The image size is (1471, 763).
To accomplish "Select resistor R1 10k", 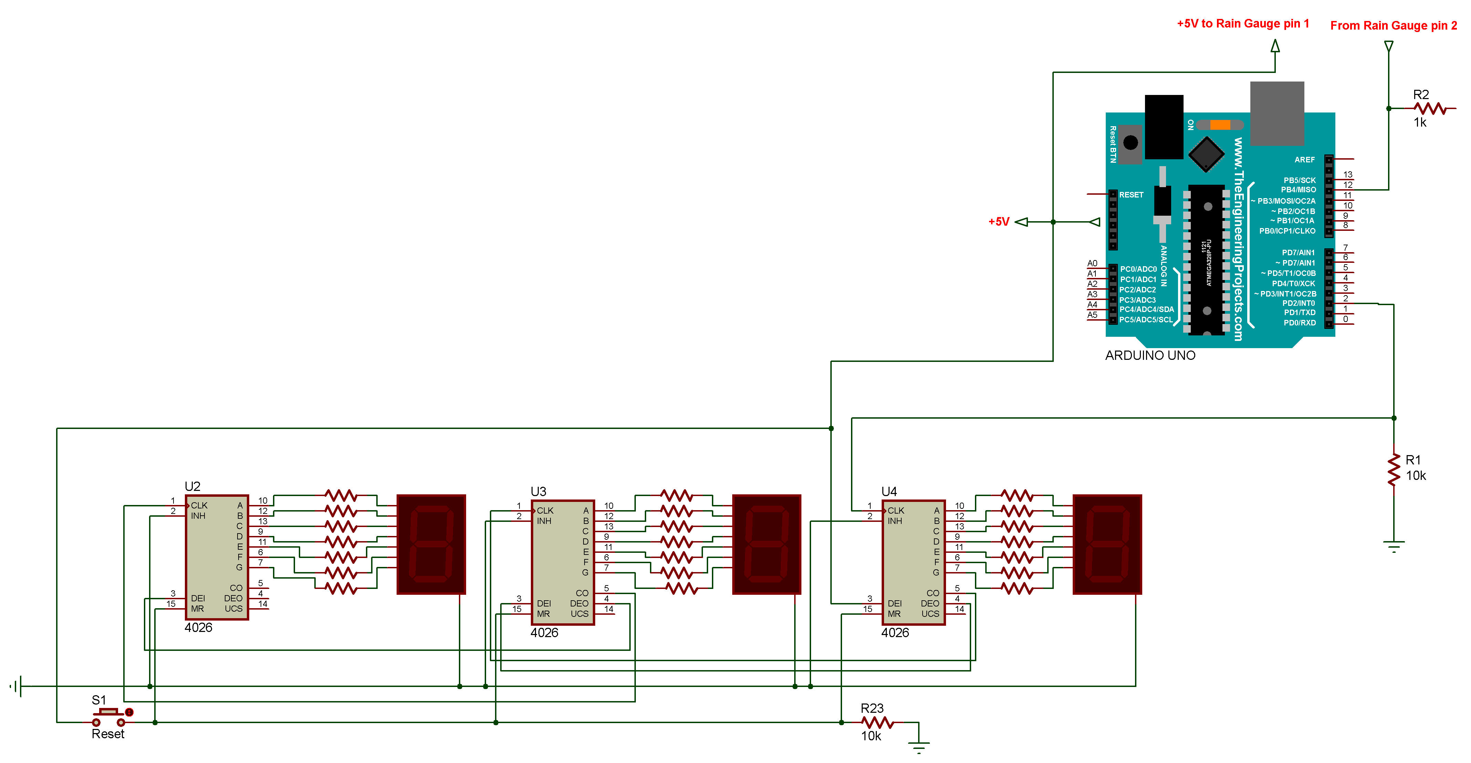I will coord(1394,469).
